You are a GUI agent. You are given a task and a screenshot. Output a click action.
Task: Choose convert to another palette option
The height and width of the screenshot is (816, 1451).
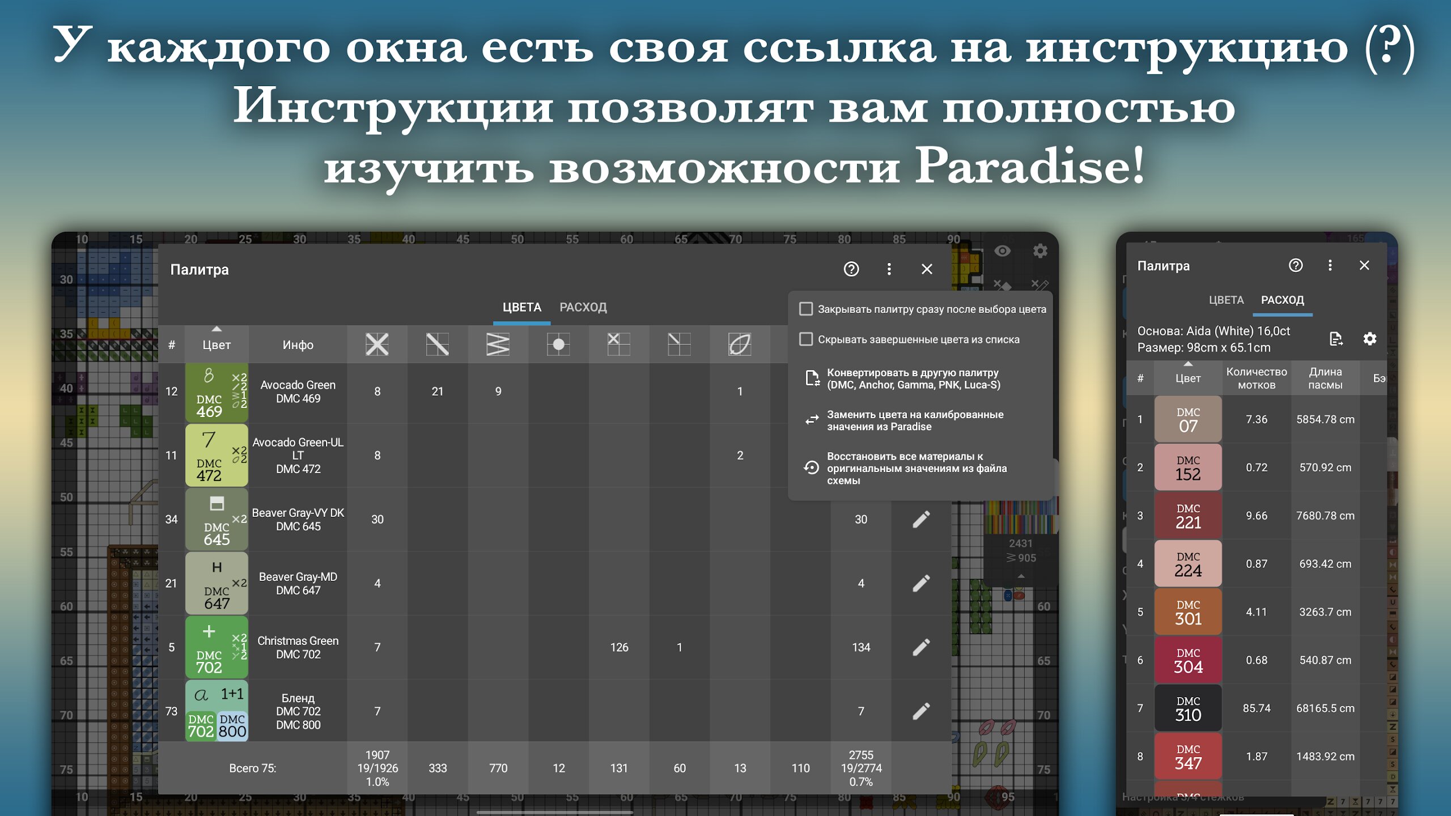click(913, 379)
